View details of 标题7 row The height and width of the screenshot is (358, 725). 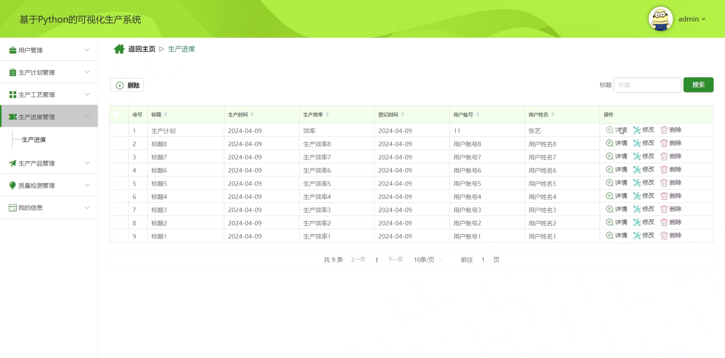(616, 156)
